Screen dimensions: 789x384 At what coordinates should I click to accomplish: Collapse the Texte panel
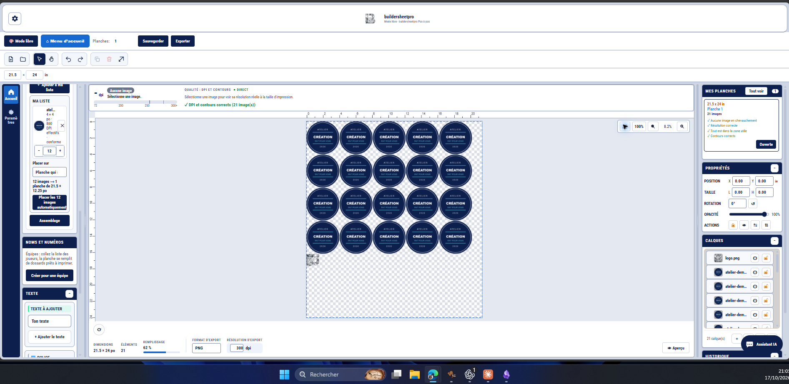tap(70, 294)
